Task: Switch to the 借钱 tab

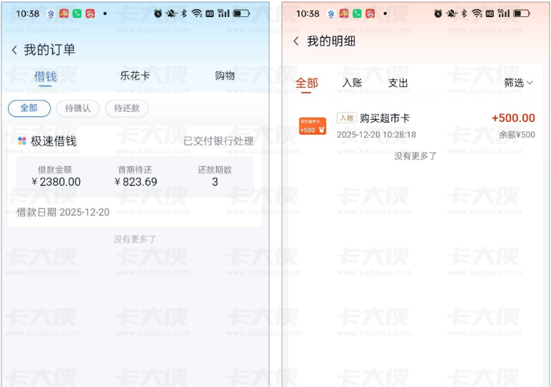Action: tap(46, 76)
